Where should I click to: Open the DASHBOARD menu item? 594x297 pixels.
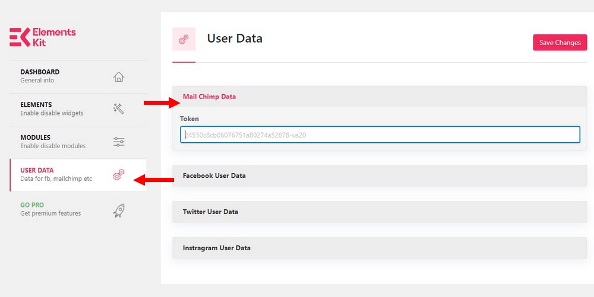[78, 76]
